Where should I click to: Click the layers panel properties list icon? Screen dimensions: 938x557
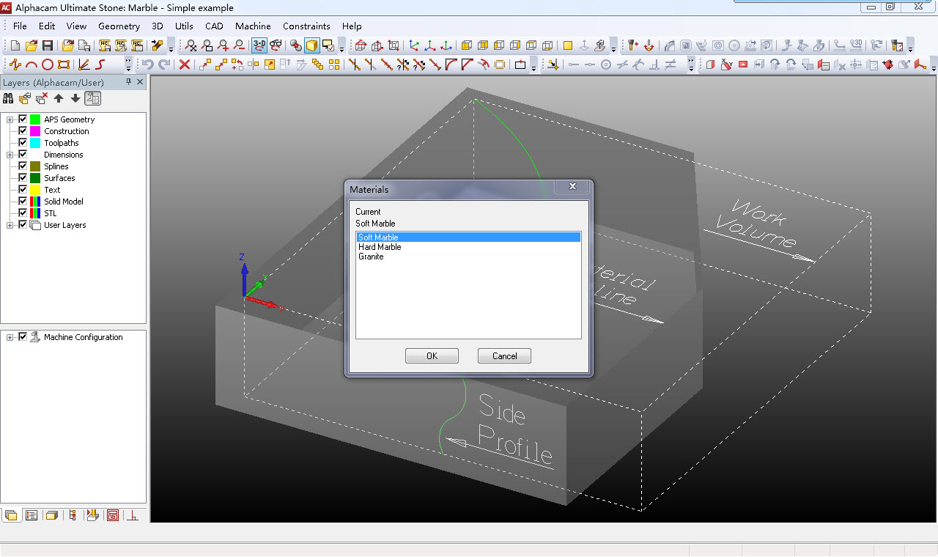[93, 98]
